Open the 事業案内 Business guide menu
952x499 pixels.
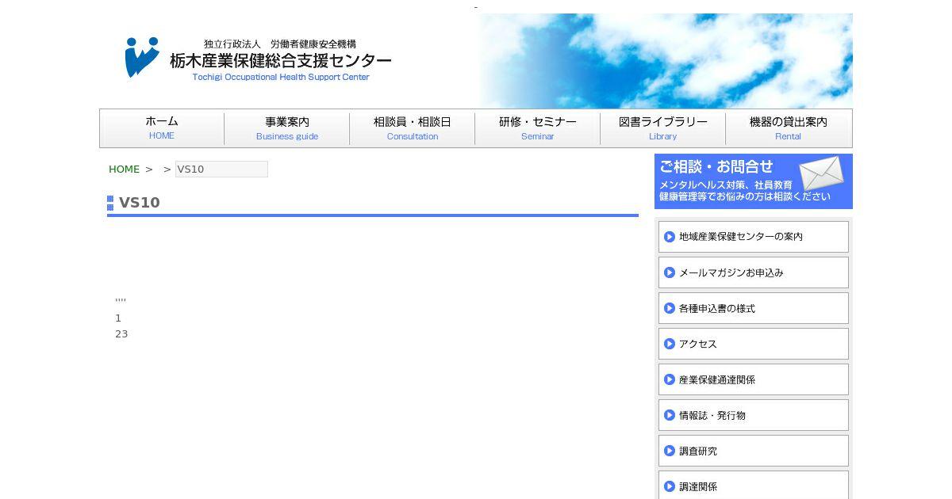[x=287, y=128]
